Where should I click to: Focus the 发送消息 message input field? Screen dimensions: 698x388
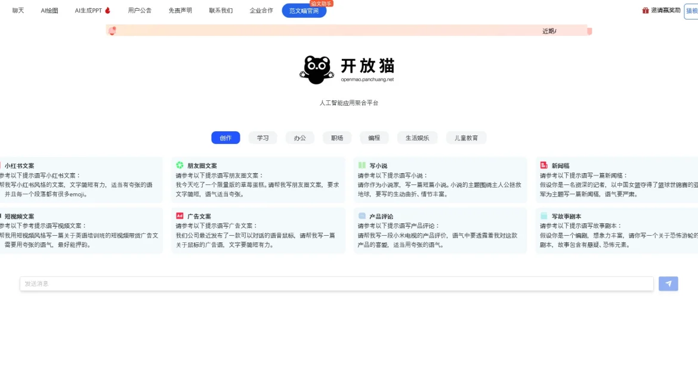pyautogui.click(x=336, y=284)
